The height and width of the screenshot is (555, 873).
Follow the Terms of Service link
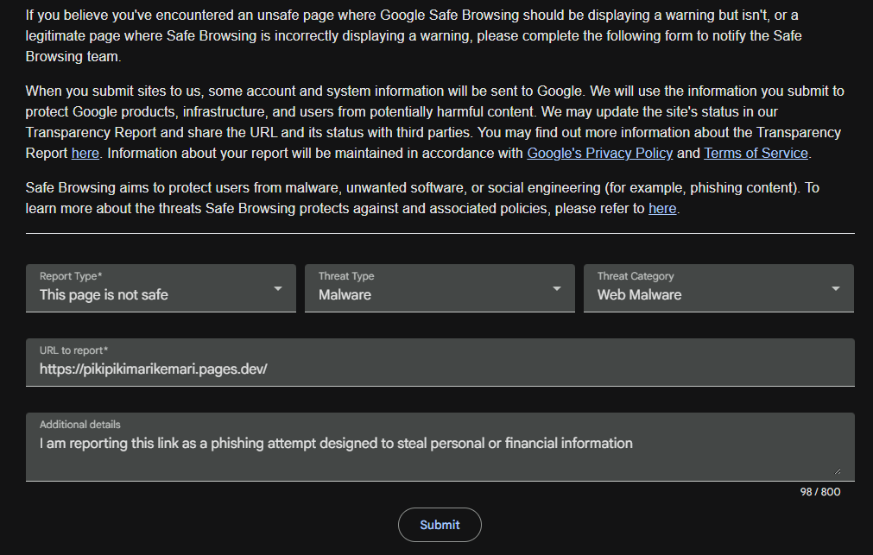click(756, 153)
